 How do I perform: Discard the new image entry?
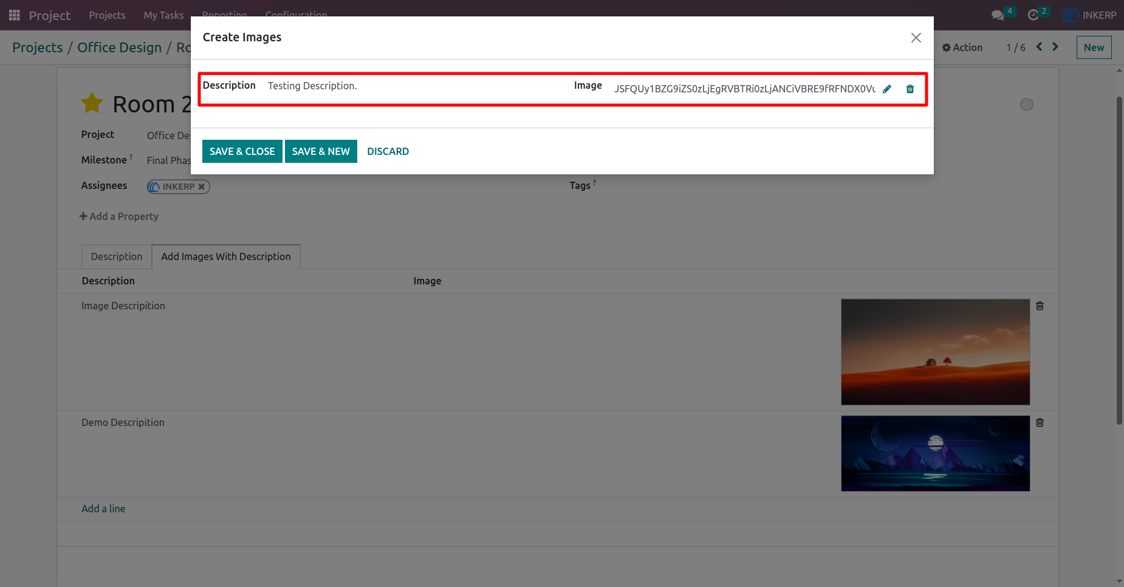pos(388,151)
